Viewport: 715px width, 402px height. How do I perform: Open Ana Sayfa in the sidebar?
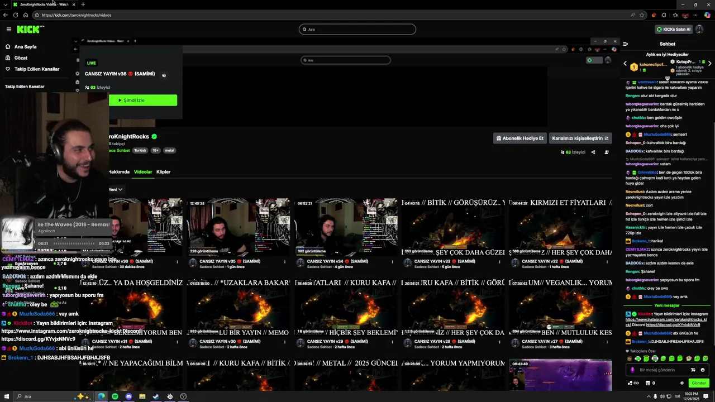(25, 47)
